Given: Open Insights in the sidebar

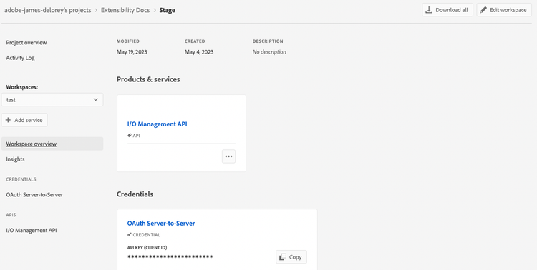Looking at the screenshot, I should 15,159.
